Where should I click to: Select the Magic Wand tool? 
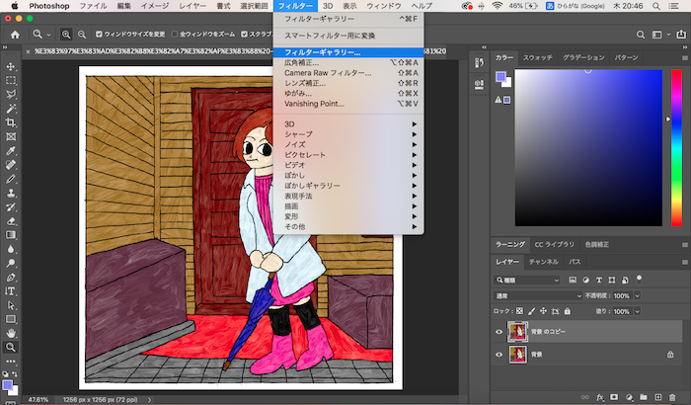[x=11, y=109]
